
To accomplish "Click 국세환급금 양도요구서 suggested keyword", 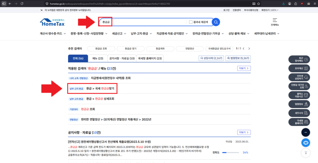I will click(220, 49).
